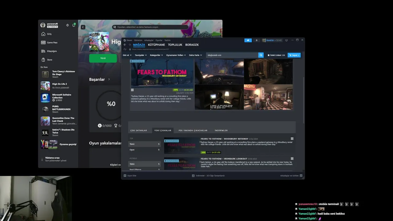This screenshot has height=221, width=393.
Task: Focus the Xbox app search box
Action: click(x=150, y=27)
